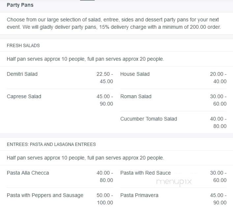Viewport: 233px width, 209px height.
Task: Select the Cucumber Tomato Salad item
Action: (149, 119)
